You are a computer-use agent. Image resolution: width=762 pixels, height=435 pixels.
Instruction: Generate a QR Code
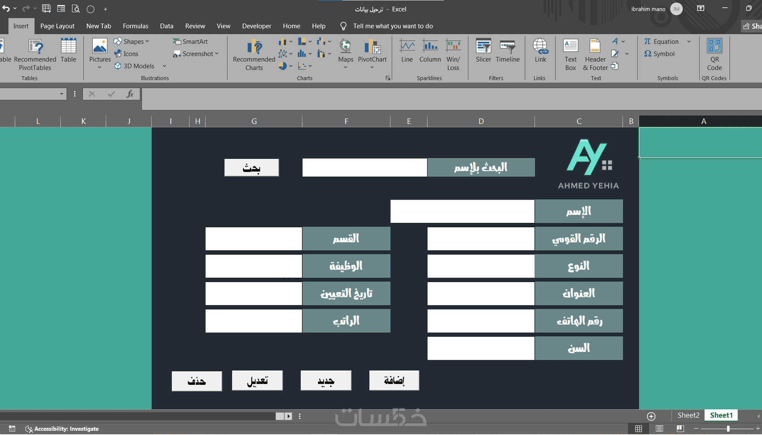click(714, 55)
